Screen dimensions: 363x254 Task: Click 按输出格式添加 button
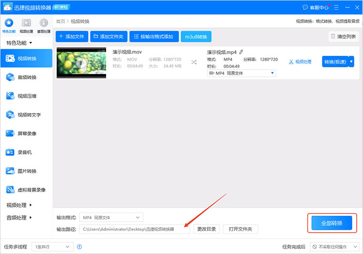(x=154, y=37)
